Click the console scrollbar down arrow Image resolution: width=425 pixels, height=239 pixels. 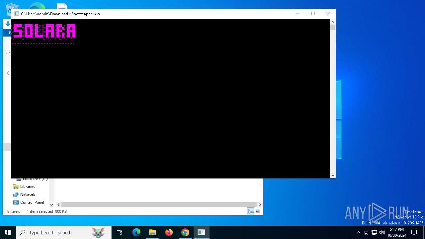333,175
